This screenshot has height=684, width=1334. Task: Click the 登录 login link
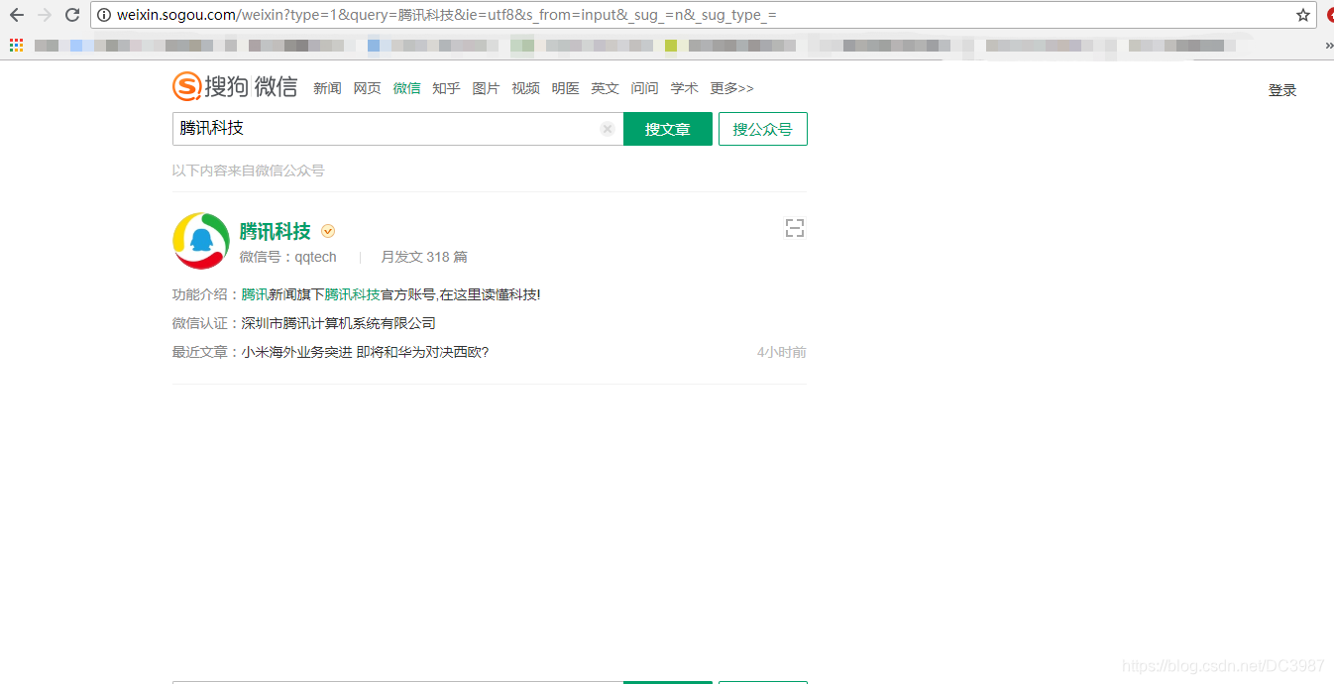[1281, 90]
